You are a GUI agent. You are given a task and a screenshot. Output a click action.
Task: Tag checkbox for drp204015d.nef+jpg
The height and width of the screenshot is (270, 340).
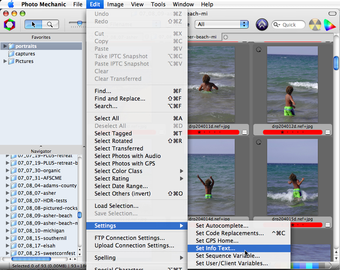[x=328, y=225]
